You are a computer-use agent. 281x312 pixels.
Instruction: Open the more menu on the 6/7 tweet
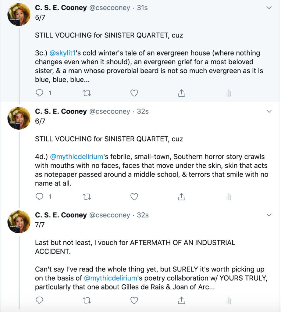[x=269, y=111]
